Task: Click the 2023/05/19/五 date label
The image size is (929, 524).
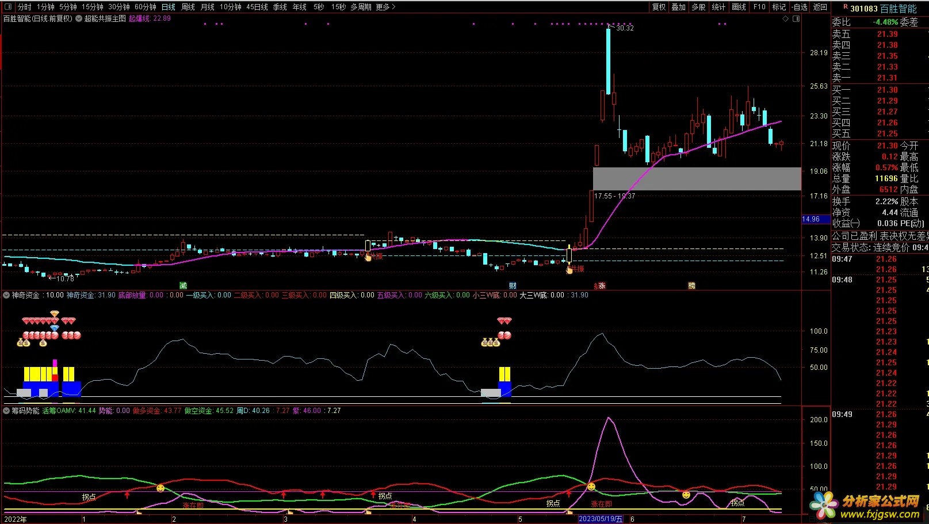Action: 601,519
